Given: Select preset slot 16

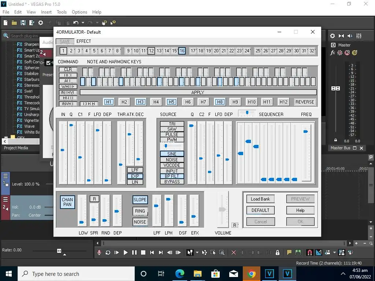Looking at the screenshot, I should 182,50.
